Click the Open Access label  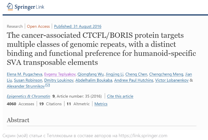(38, 26)
